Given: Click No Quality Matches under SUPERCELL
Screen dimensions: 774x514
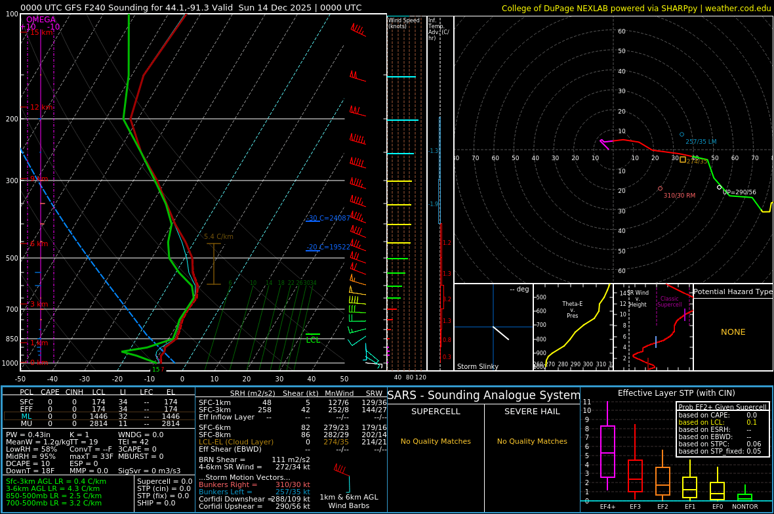Looking at the screenshot, I should click(436, 441).
